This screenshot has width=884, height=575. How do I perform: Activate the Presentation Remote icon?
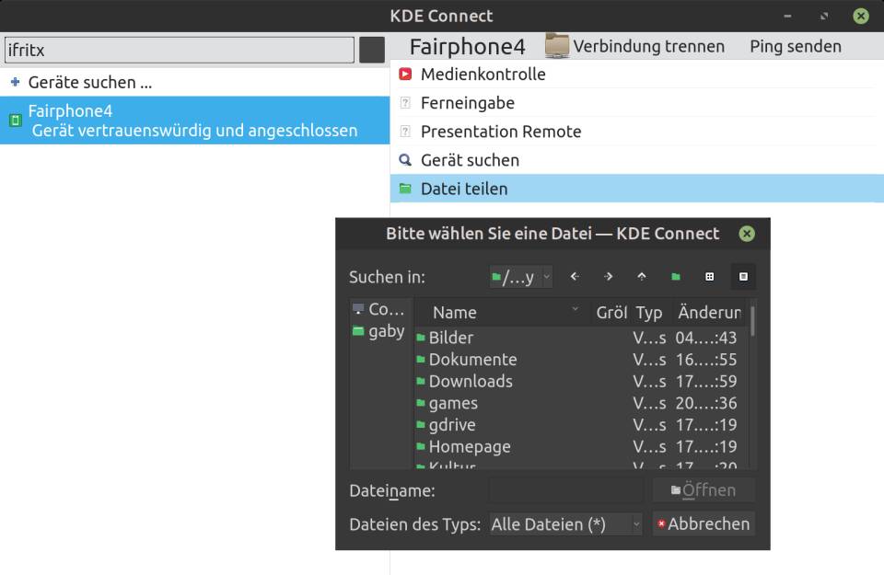405,131
